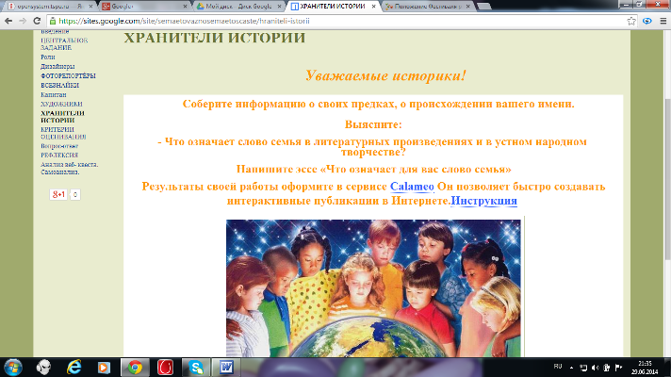Open the ВСЕЗНАЙКИ sidebar link
671x377 pixels.
click(59, 85)
